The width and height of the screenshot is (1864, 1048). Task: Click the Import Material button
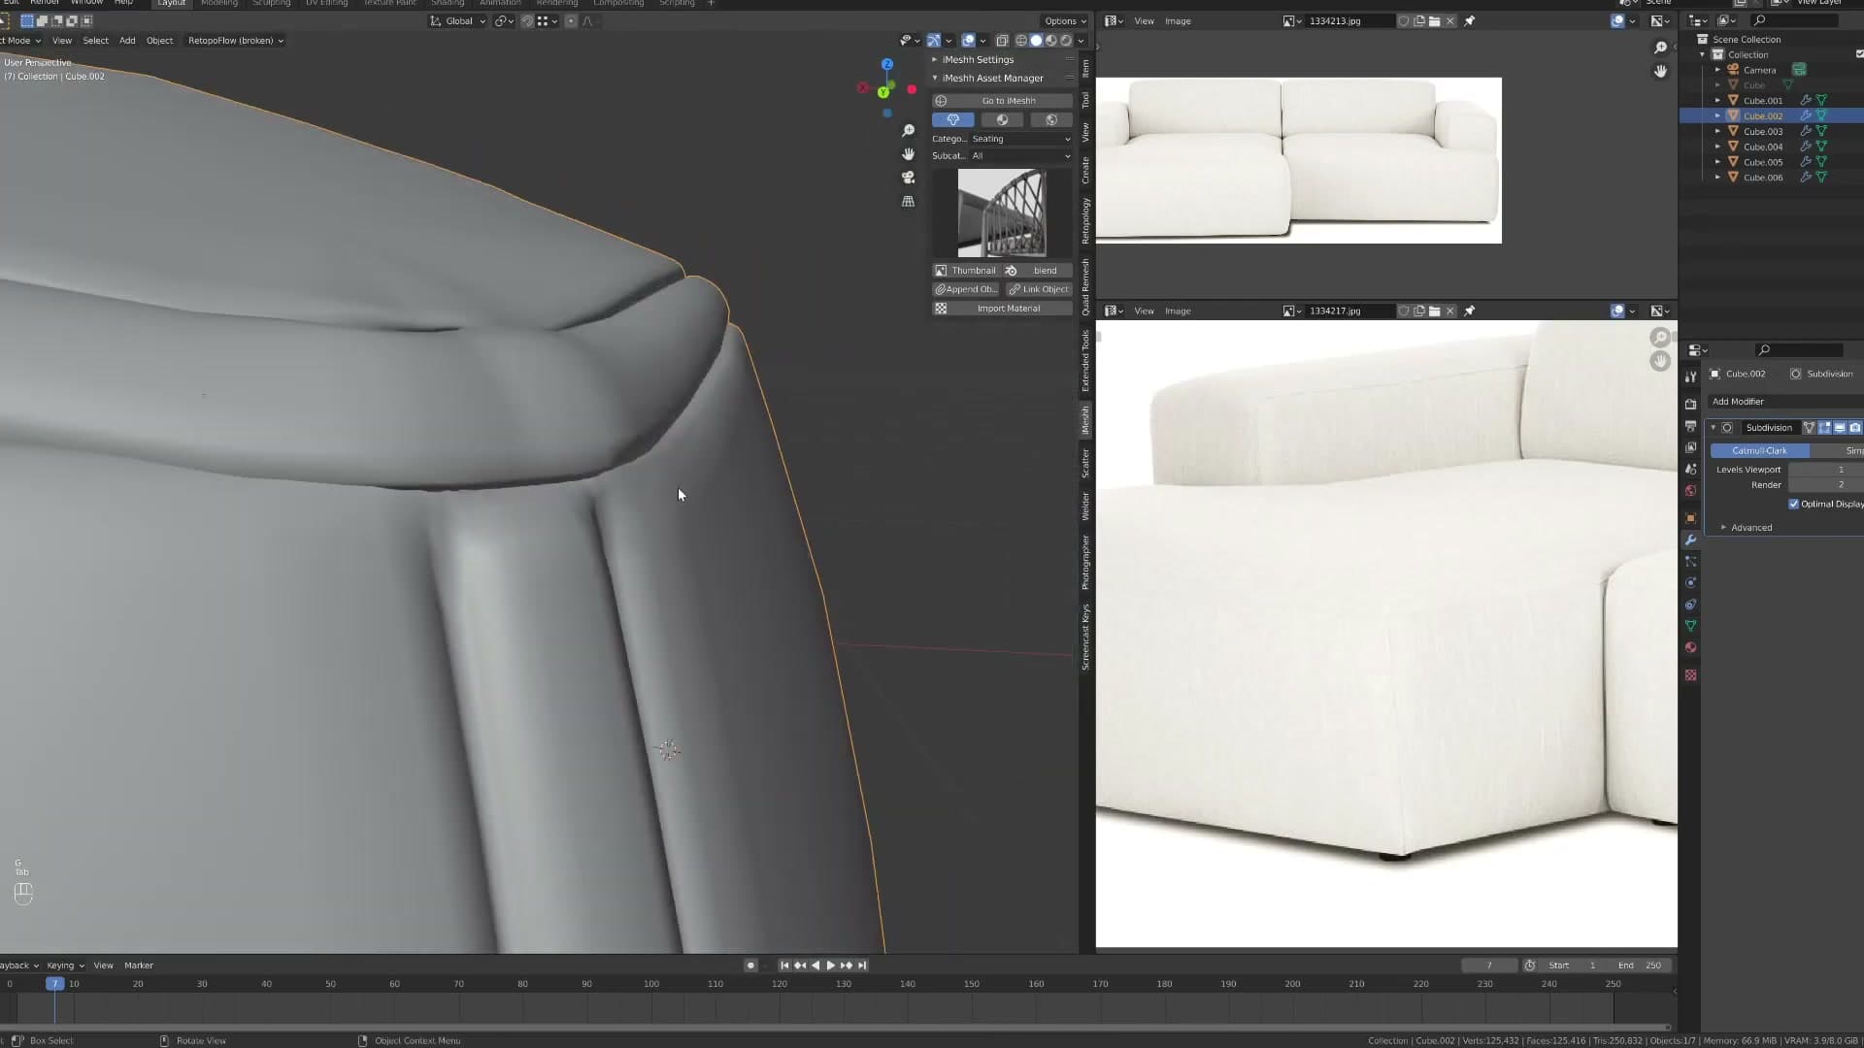1002,309
